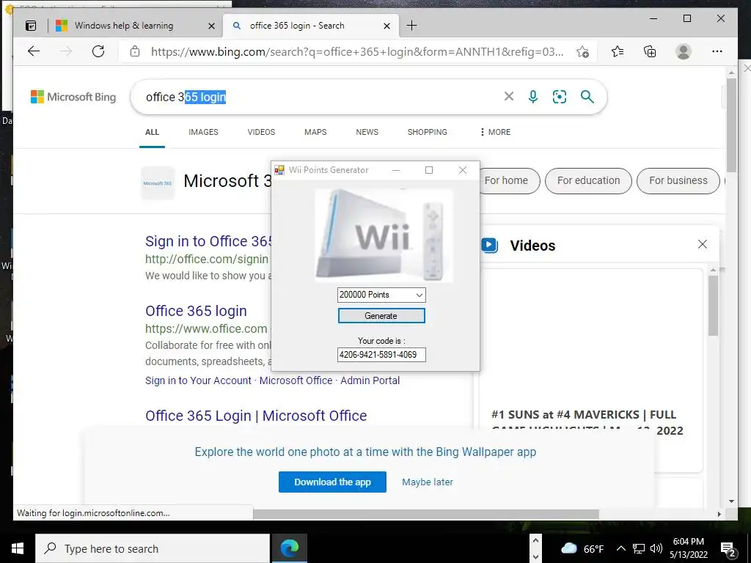Screen dimensions: 751x563
Task: Select the For home filter pill
Action: tap(509, 180)
